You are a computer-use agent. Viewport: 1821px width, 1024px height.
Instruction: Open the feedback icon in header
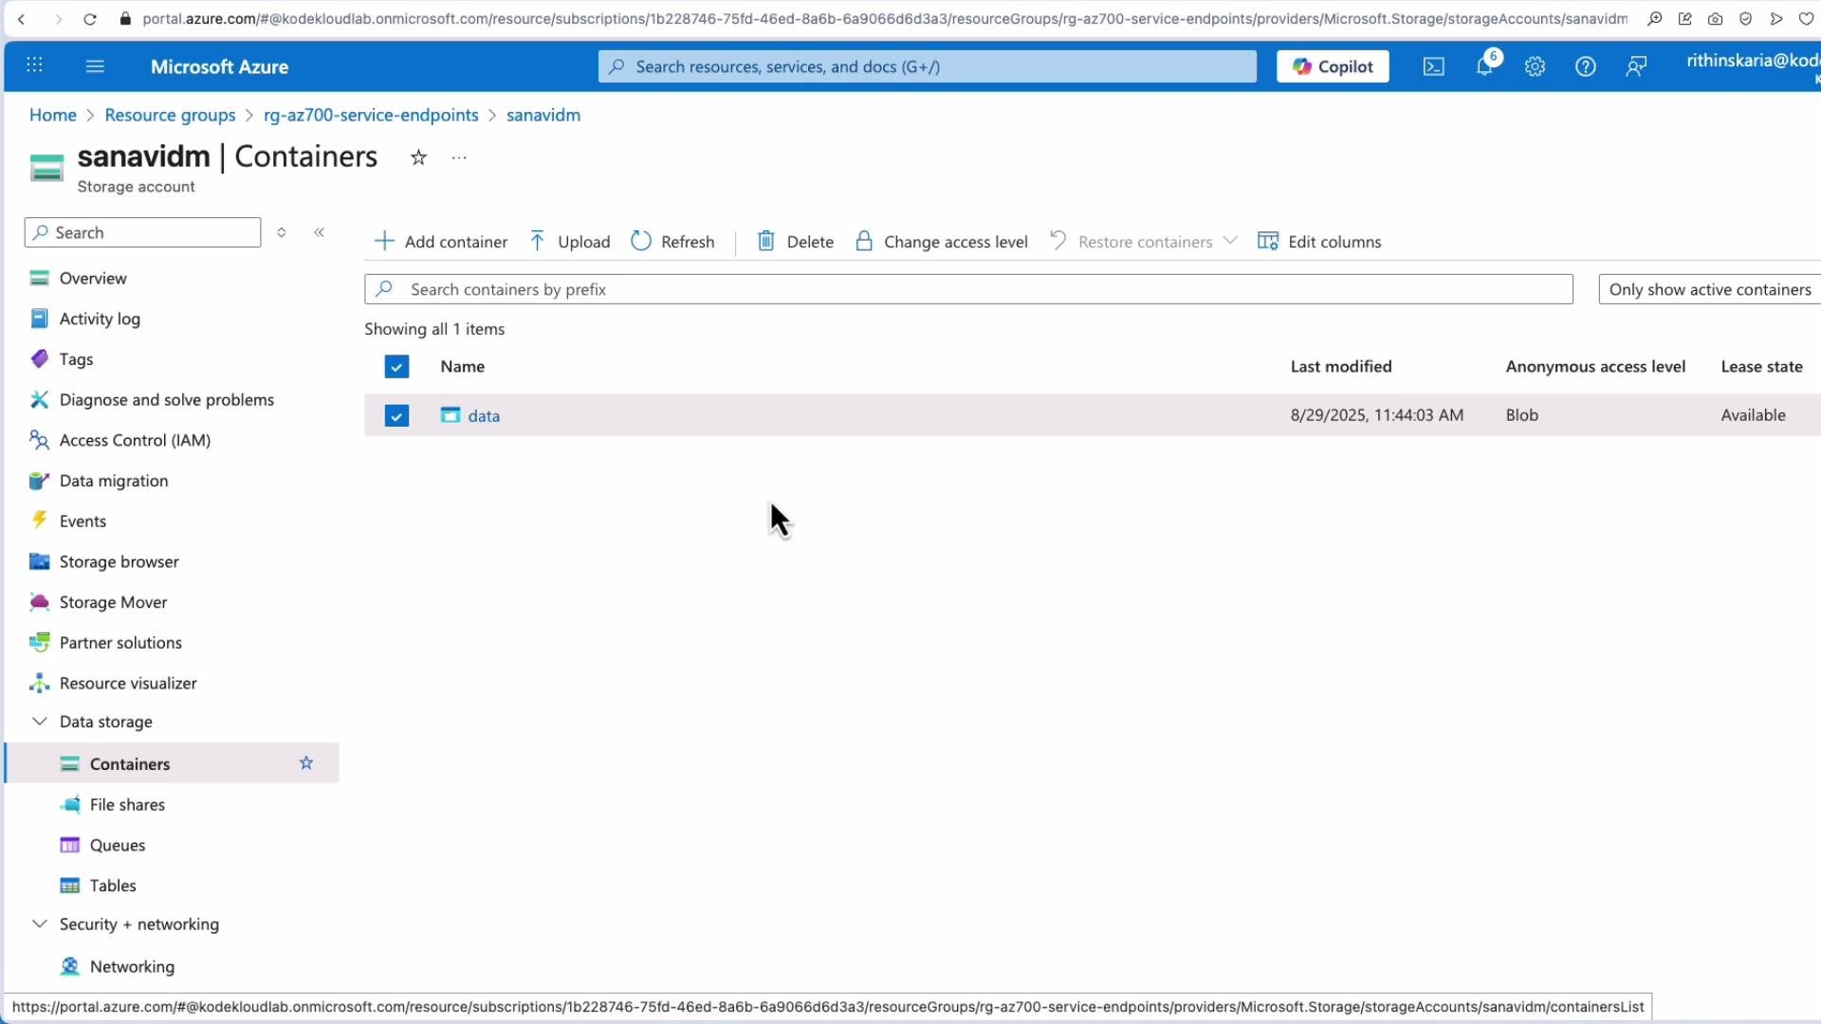pos(1636,66)
